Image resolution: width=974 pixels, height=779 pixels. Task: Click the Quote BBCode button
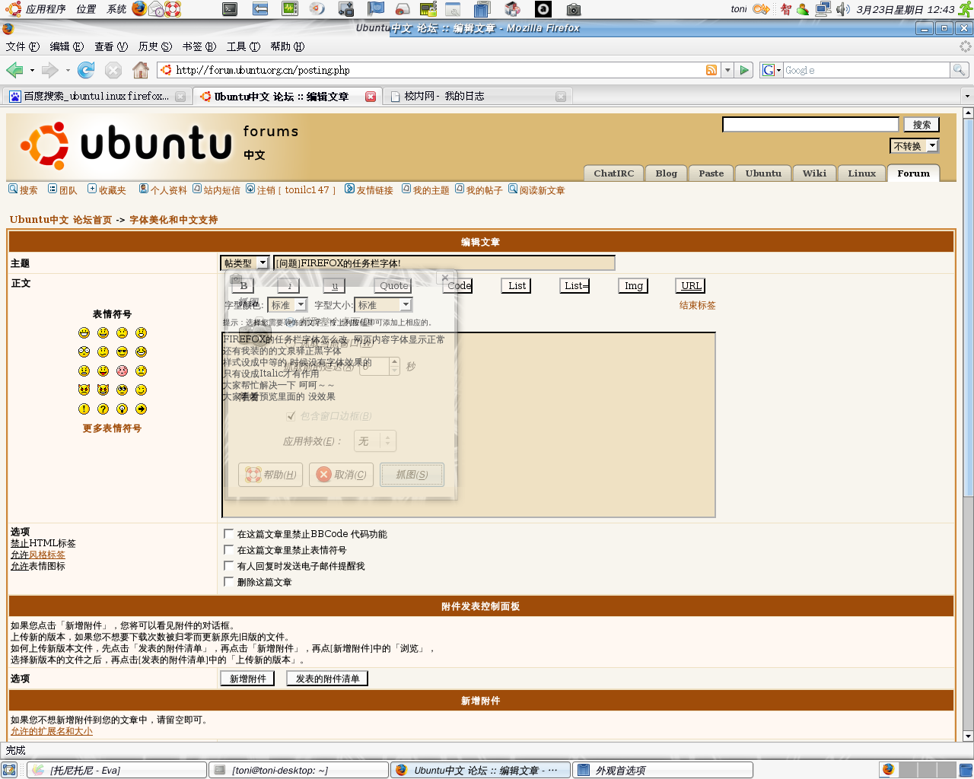click(x=393, y=285)
